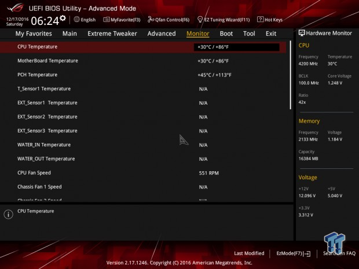
Task: Click PCH value +45°C / +113°F
Action: (x=214, y=75)
